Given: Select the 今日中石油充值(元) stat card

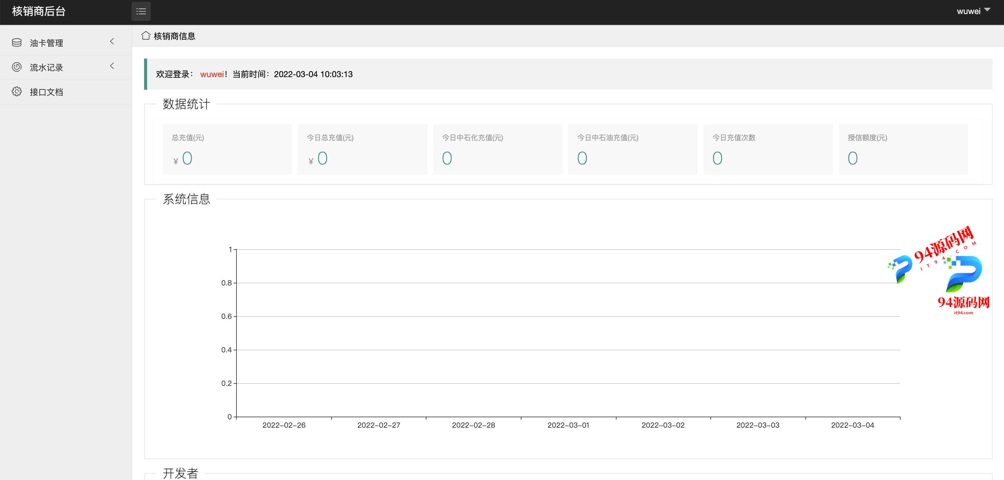Looking at the screenshot, I should point(633,149).
